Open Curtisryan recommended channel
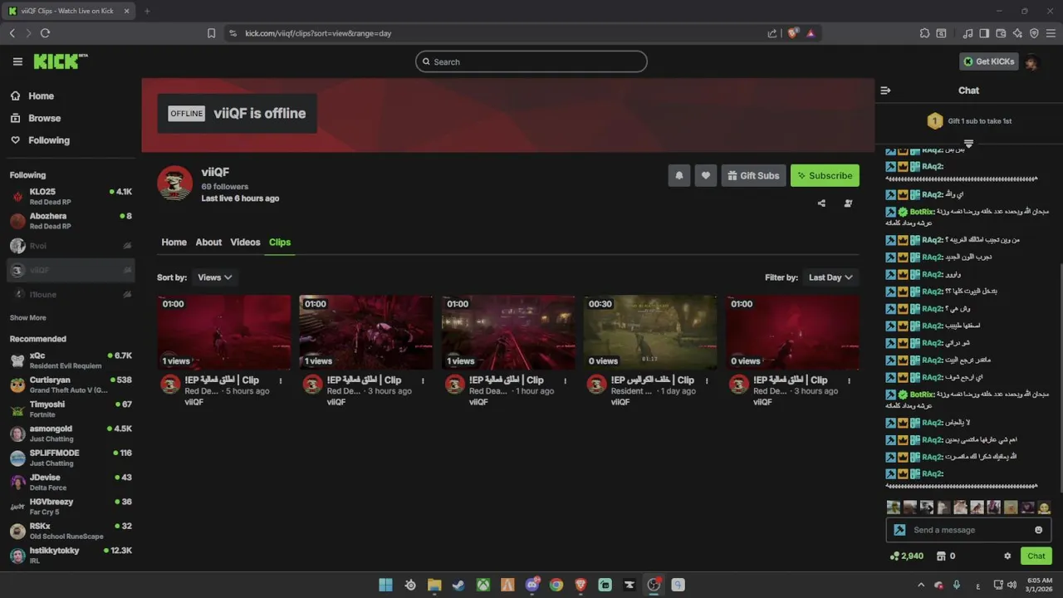The height and width of the screenshot is (598, 1063). [x=71, y=385]
